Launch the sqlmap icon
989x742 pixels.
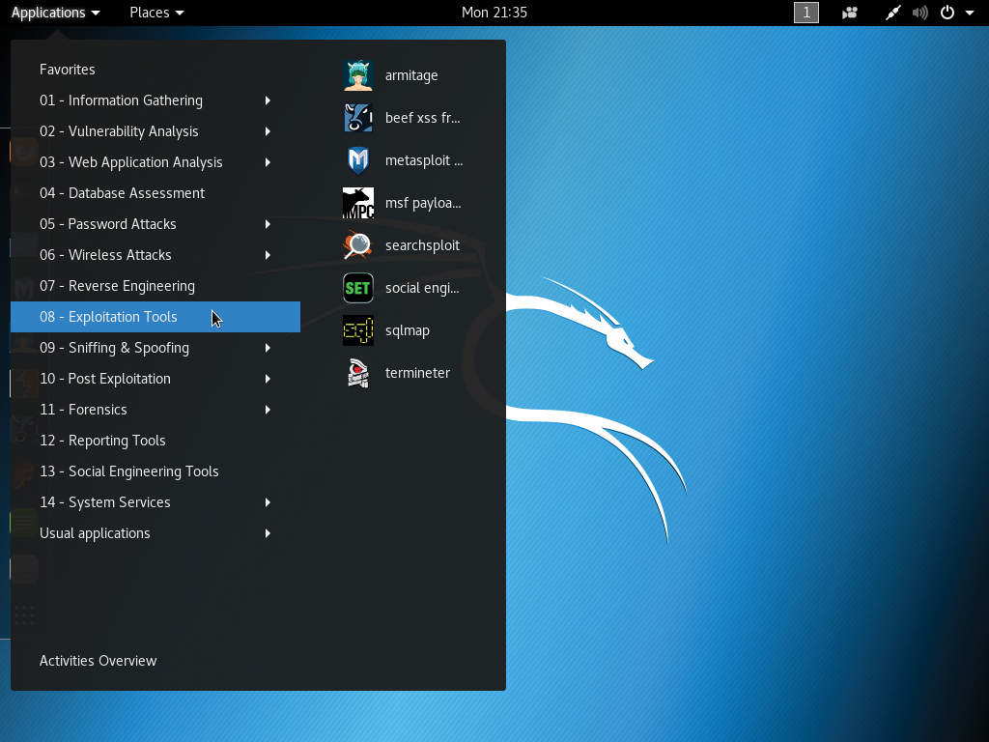pos(358,330)
